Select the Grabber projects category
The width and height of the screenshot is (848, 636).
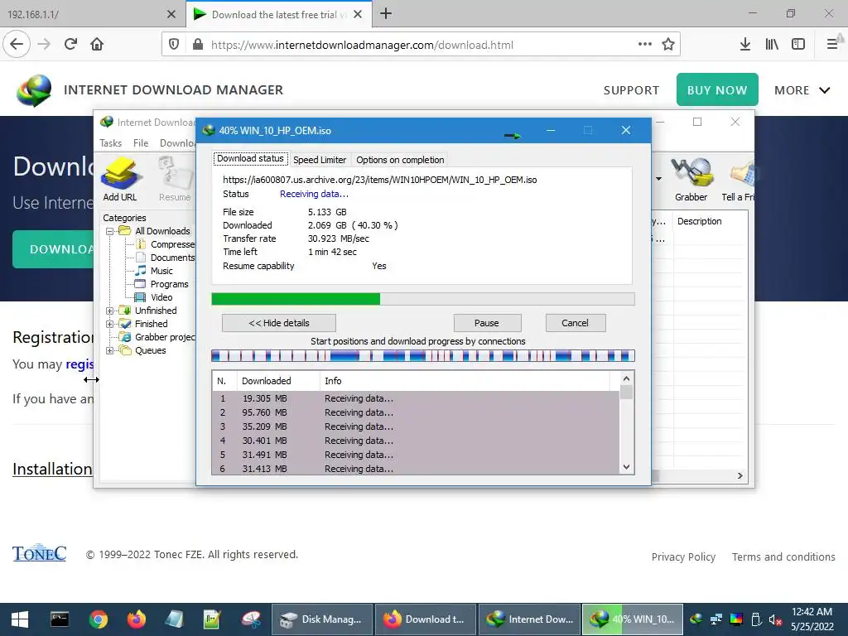click(x=165, y=338)
